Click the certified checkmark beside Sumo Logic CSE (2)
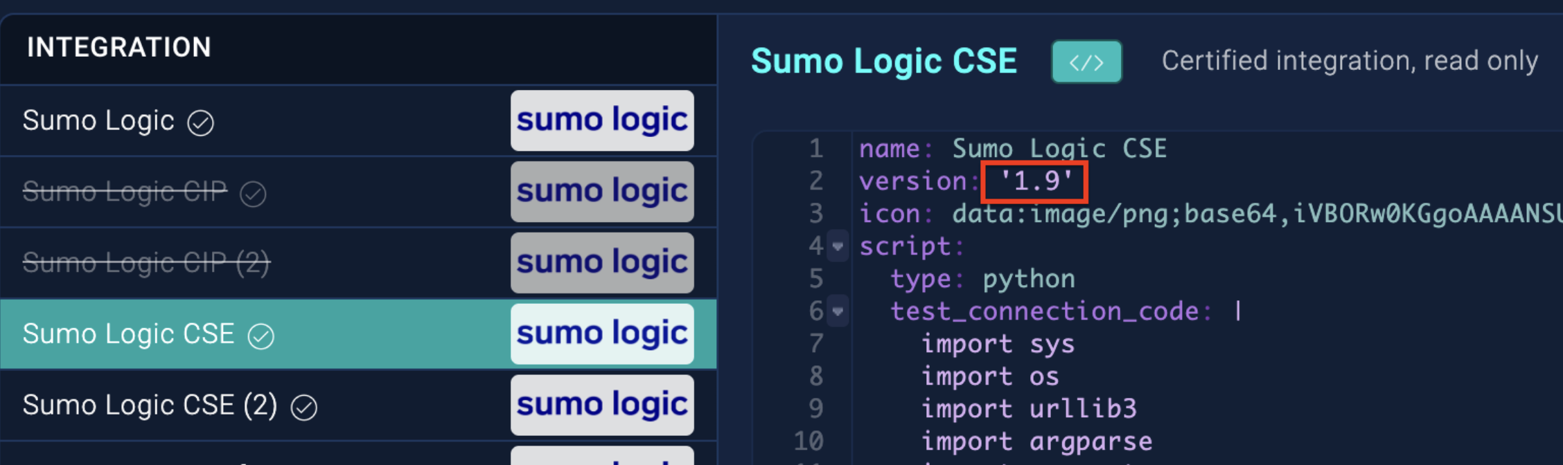 point(303,408)
